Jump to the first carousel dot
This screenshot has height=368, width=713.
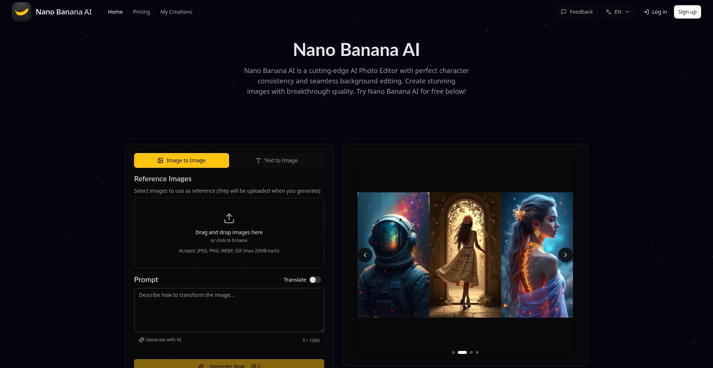(453, 352)
